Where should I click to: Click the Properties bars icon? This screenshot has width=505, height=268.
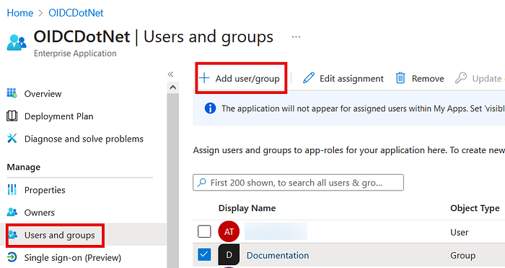click(x=12, y=190)
